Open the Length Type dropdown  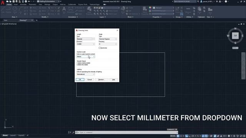click(86, 39)
